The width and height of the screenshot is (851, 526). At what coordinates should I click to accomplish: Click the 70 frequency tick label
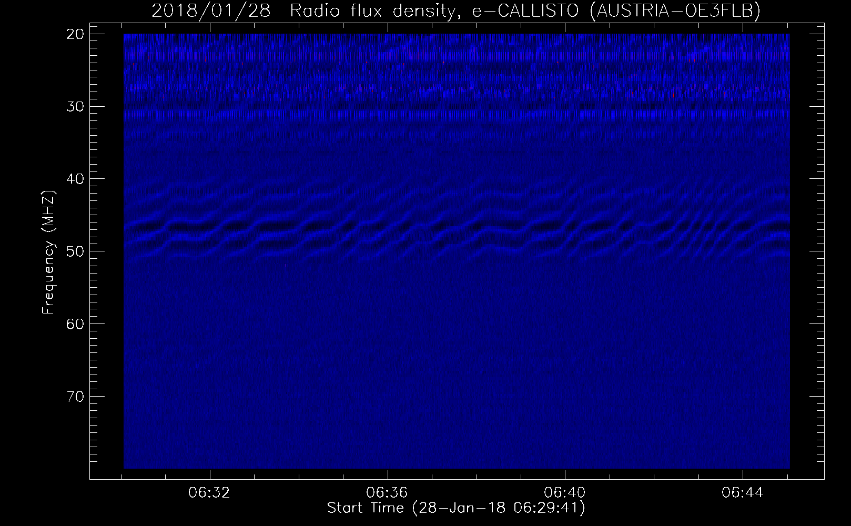pyautogui.click(x=76, y=396)
